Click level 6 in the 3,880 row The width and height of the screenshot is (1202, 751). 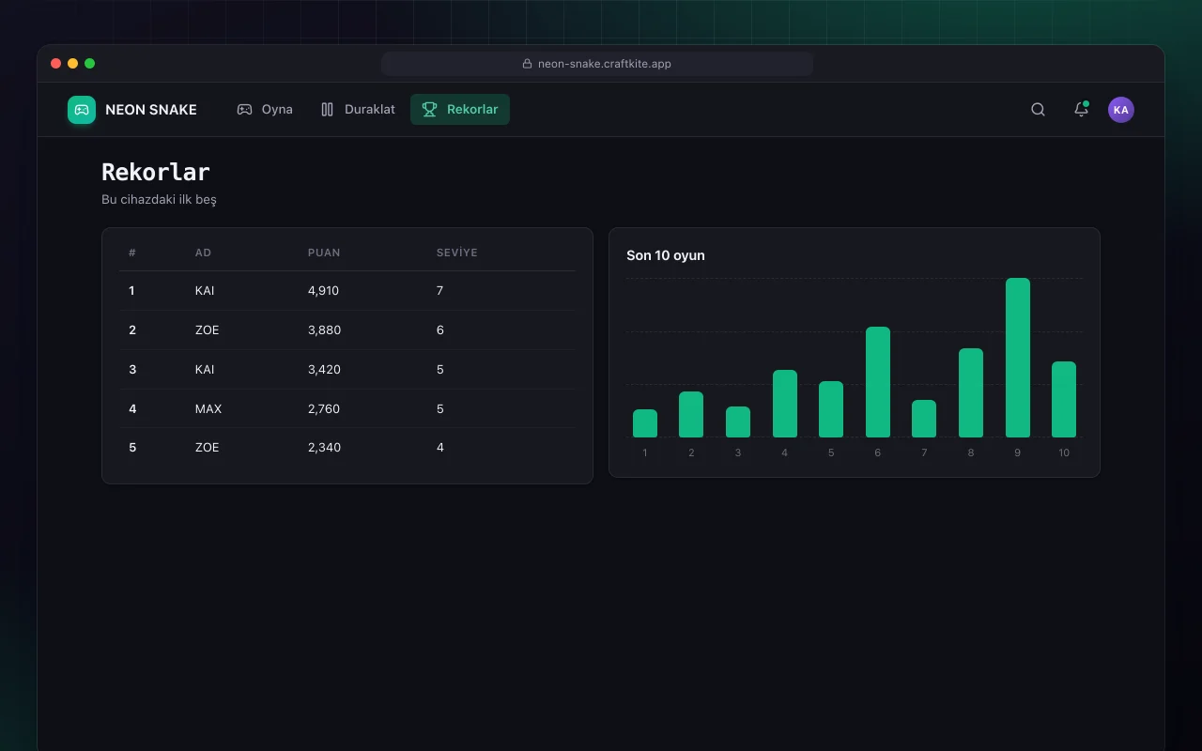point(440,330)
